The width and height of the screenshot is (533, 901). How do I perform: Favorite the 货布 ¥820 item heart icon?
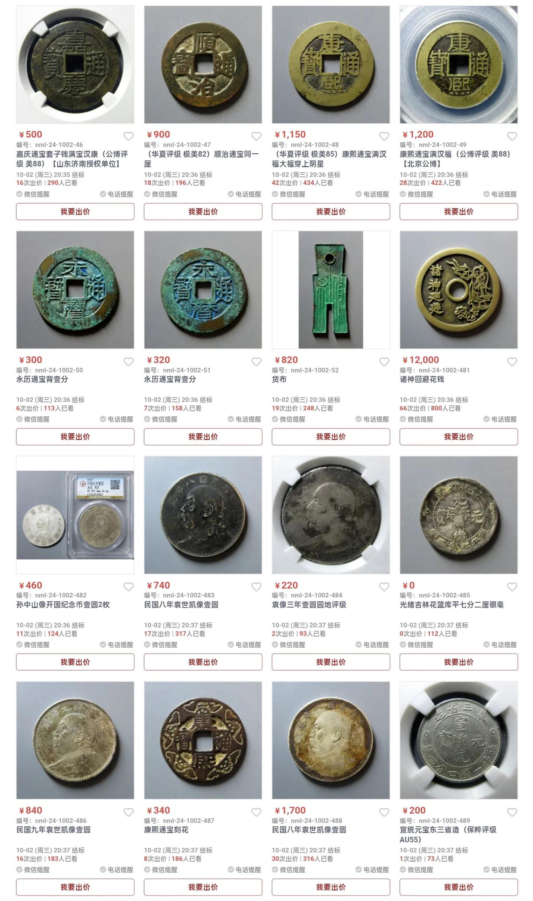(384, 362)
